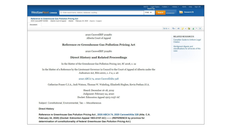This screenshot has width=231, height=130.
Task: Expand the History menu
Action: coord(176,7)
